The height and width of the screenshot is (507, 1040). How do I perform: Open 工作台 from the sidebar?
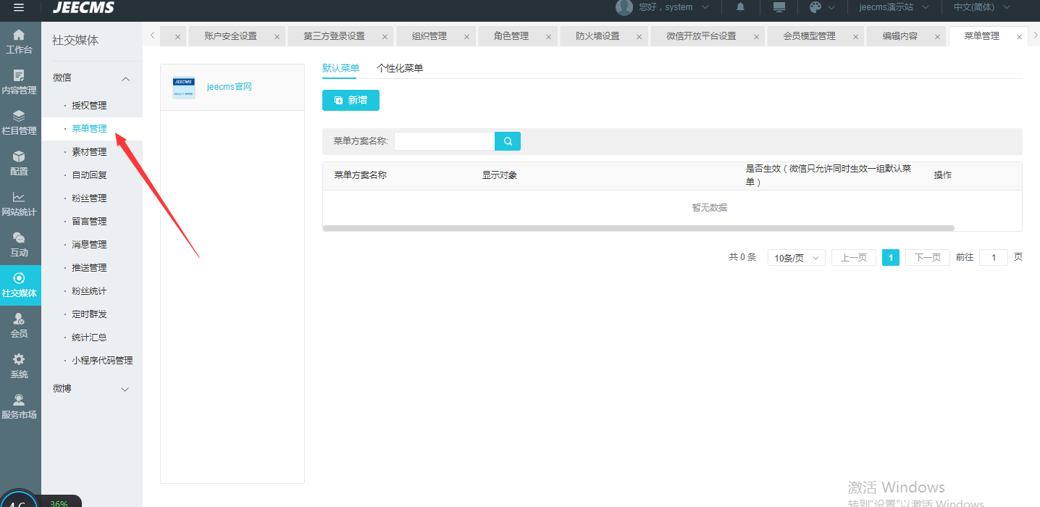[19, 42]
